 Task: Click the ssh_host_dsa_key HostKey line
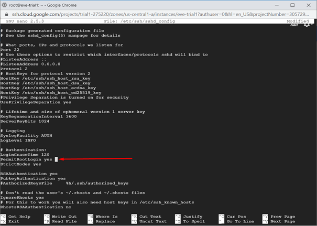[x=45, y=83]
